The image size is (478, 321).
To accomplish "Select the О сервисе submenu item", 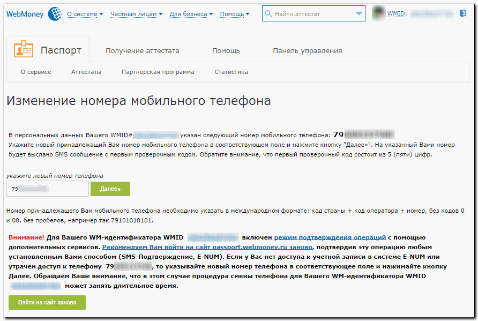I will coord(36,72).
